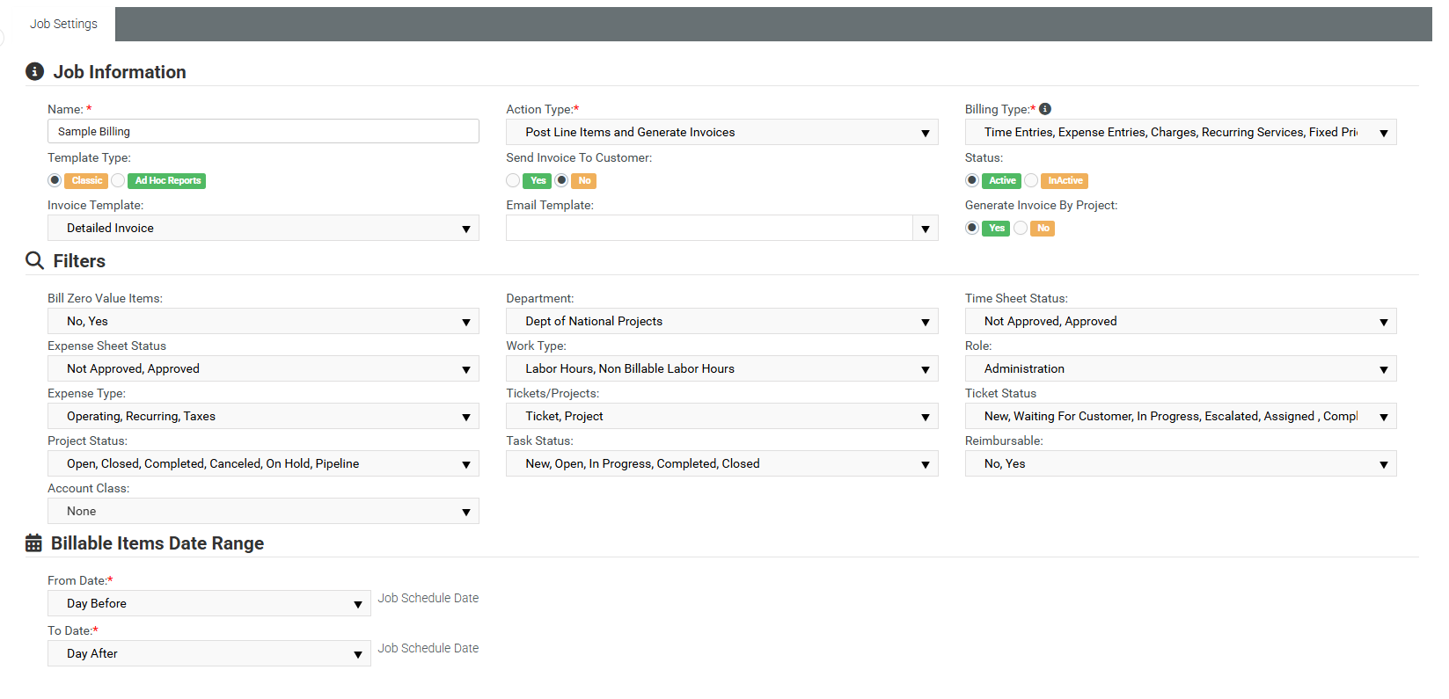This screenshot has height=699, width=1449.
Task: Open the From Date dropdown
Action: click(x=209, y=603)
